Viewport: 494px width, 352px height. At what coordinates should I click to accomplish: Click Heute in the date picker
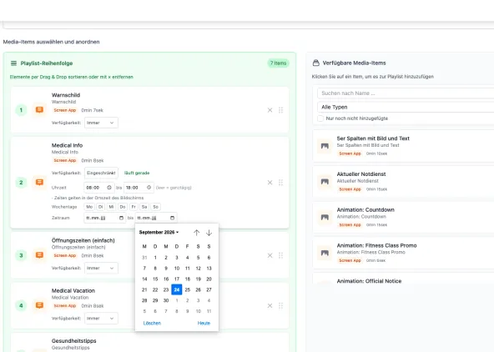click(204, 323)
